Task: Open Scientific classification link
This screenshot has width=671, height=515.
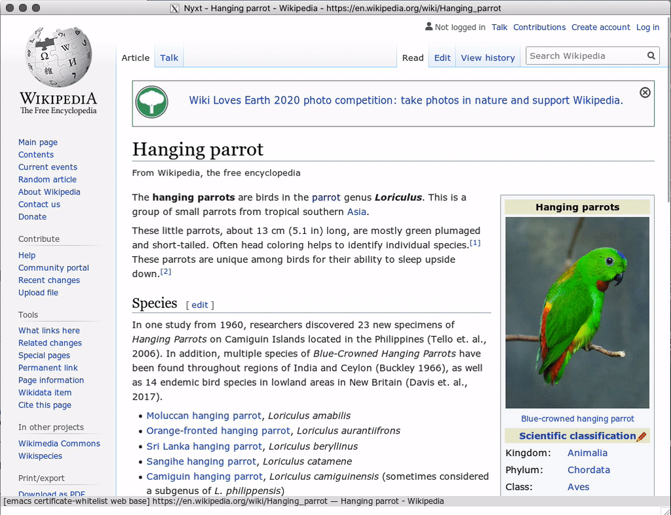Action: pyautogui.click(x=577, y=436)
